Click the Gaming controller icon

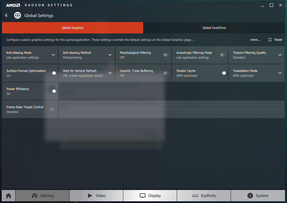[x=34, y=196]
